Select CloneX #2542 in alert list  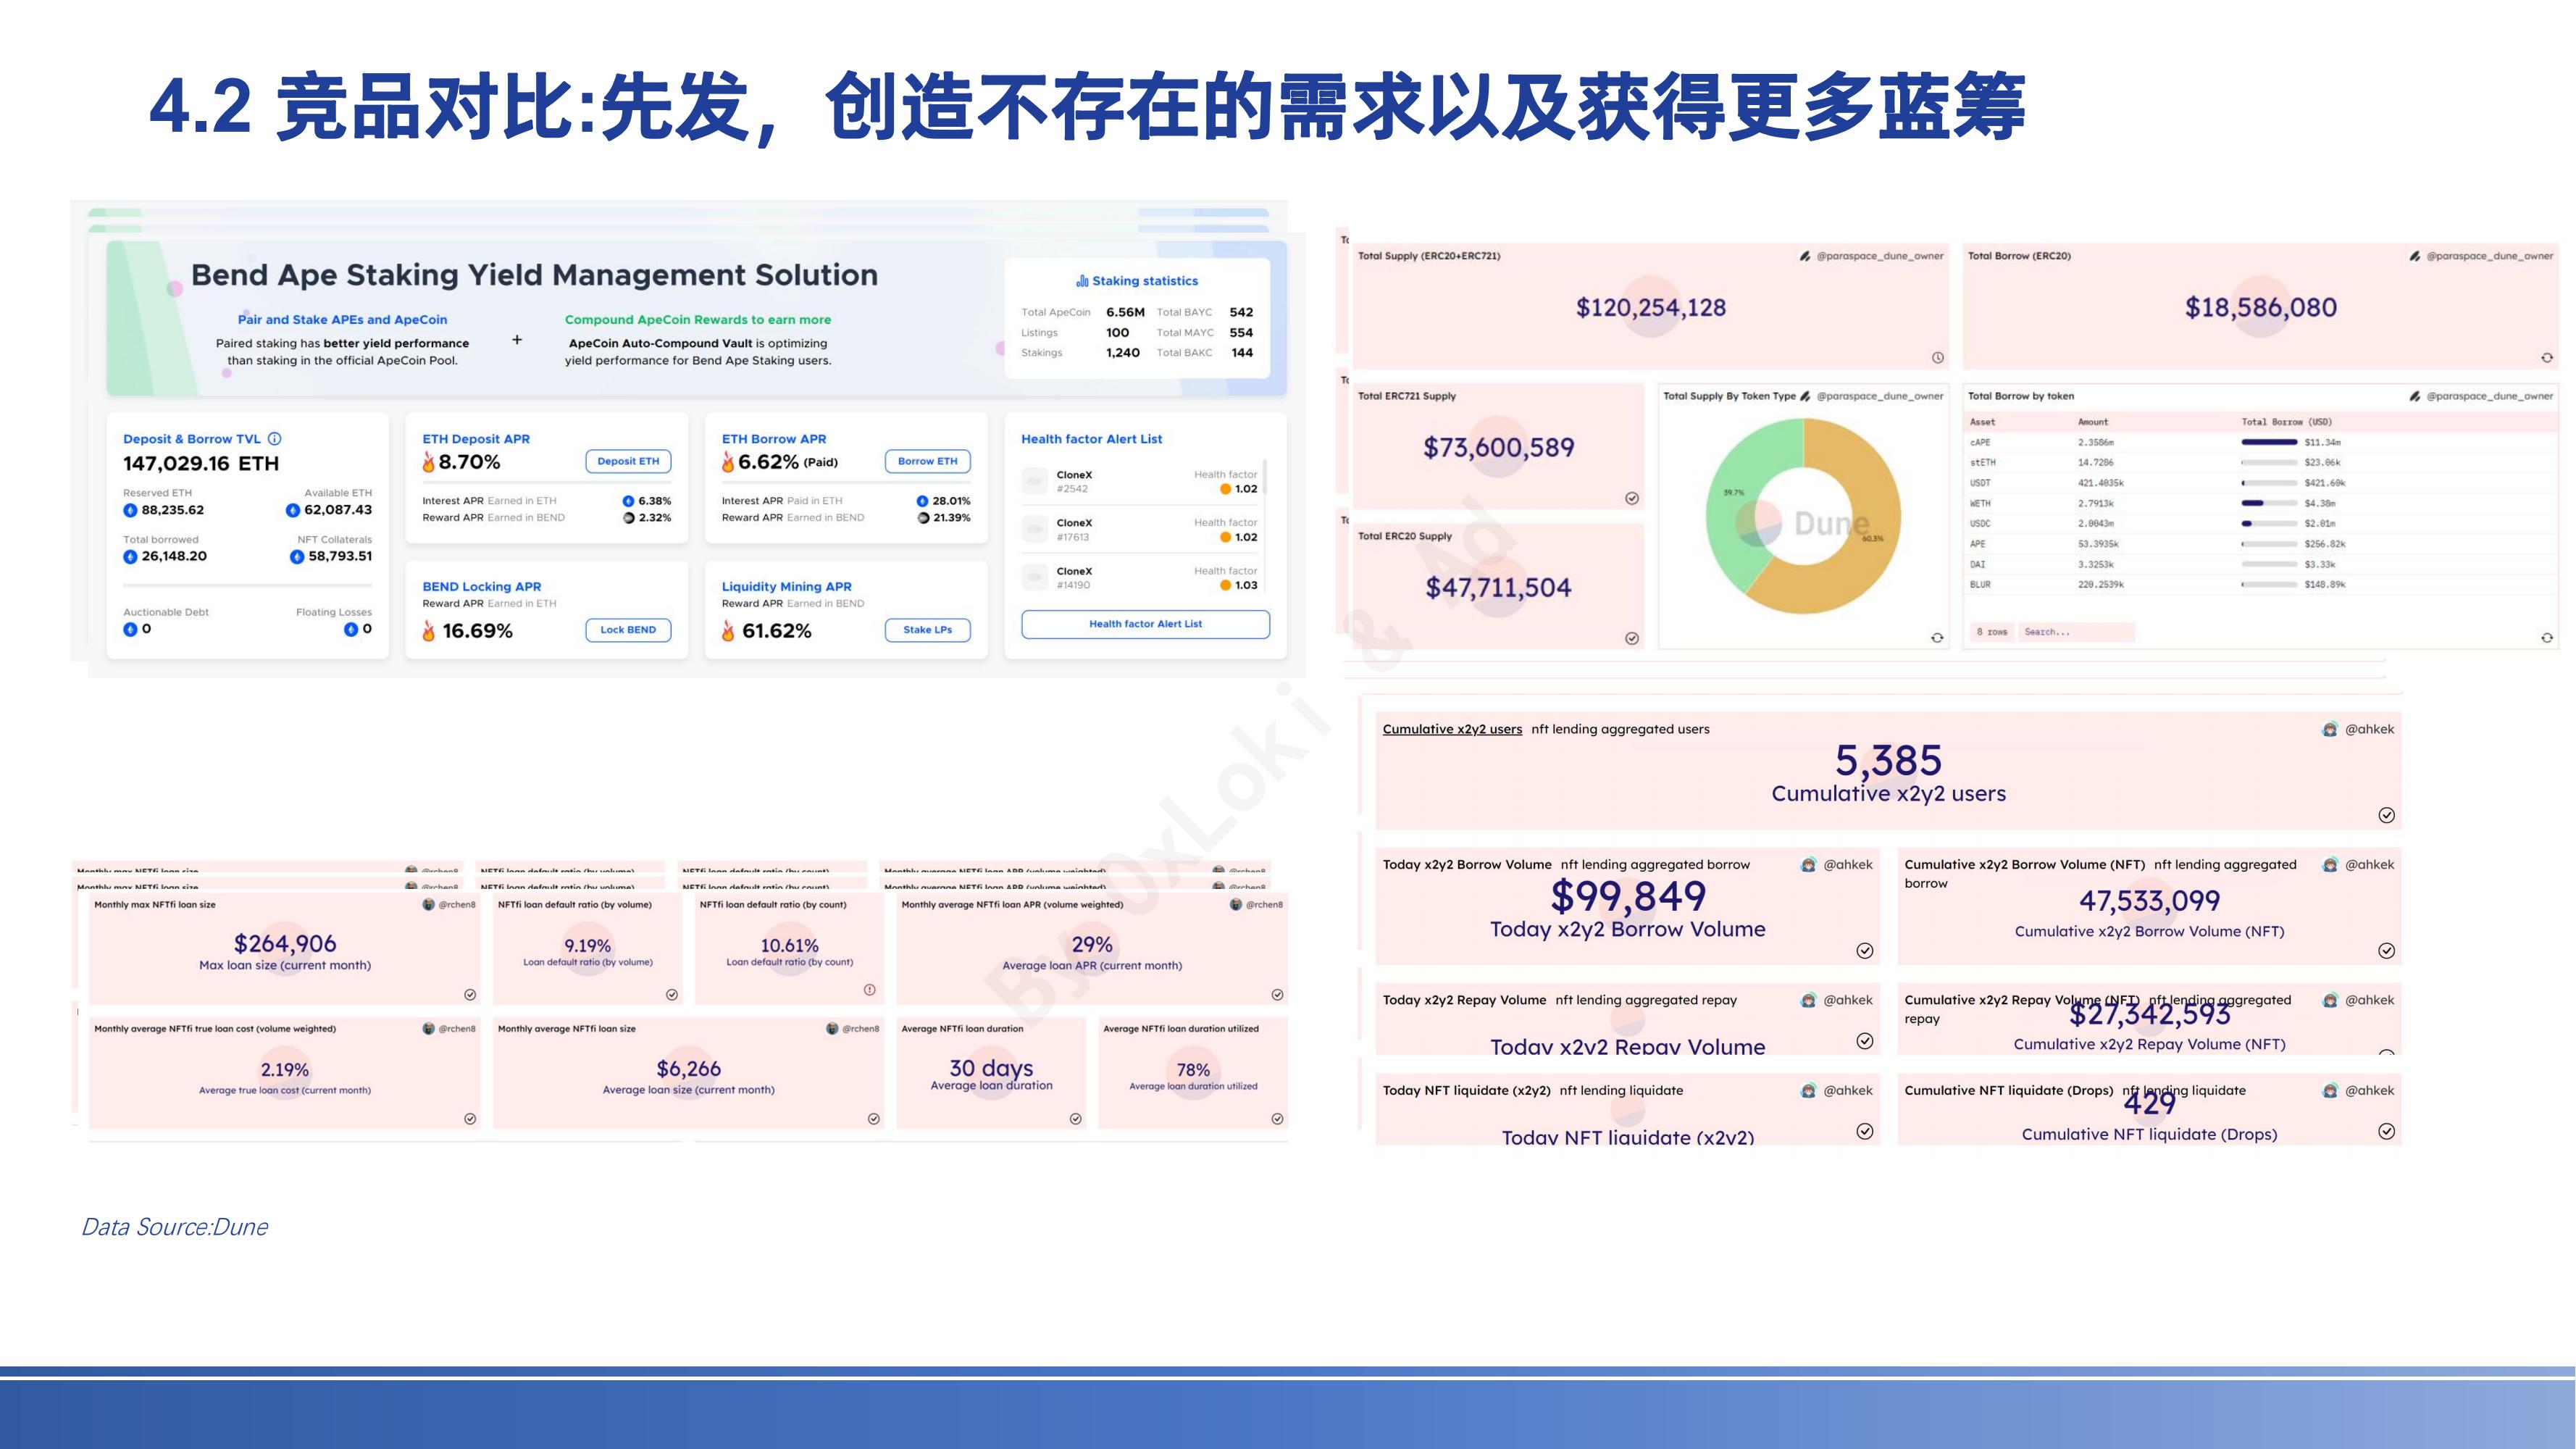(1140, 482)
